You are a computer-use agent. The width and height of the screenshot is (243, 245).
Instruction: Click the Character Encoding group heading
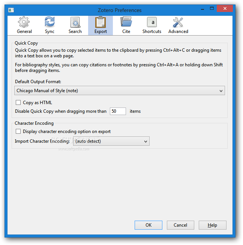point(34,123)
